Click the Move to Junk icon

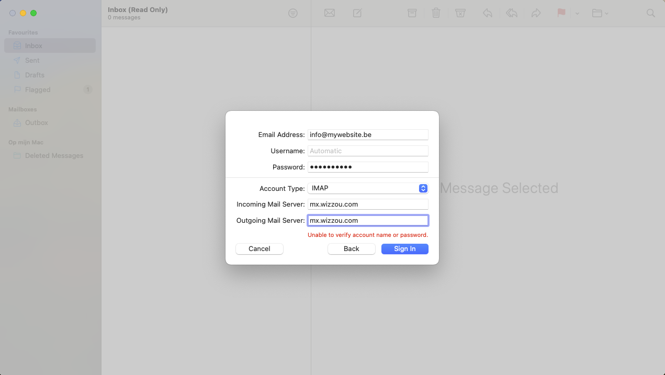[x=460, y=13]
